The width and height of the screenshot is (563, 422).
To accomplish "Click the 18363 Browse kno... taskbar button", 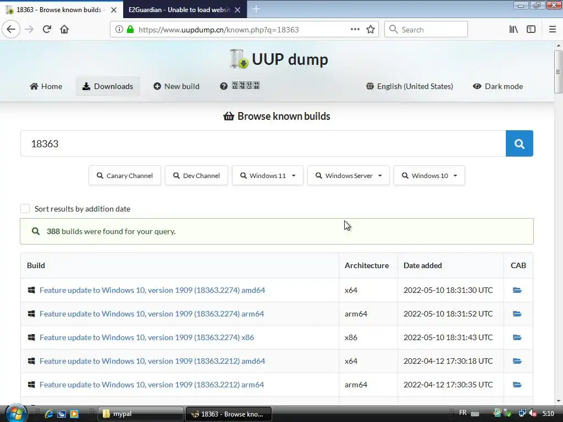I will (x=228, y=414).
